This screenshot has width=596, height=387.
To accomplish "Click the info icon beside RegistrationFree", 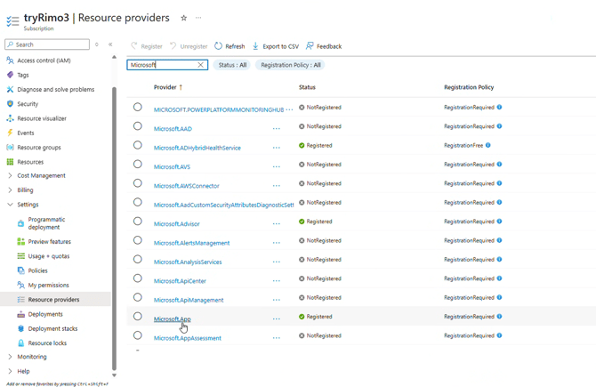I will (x=488, y=145).
